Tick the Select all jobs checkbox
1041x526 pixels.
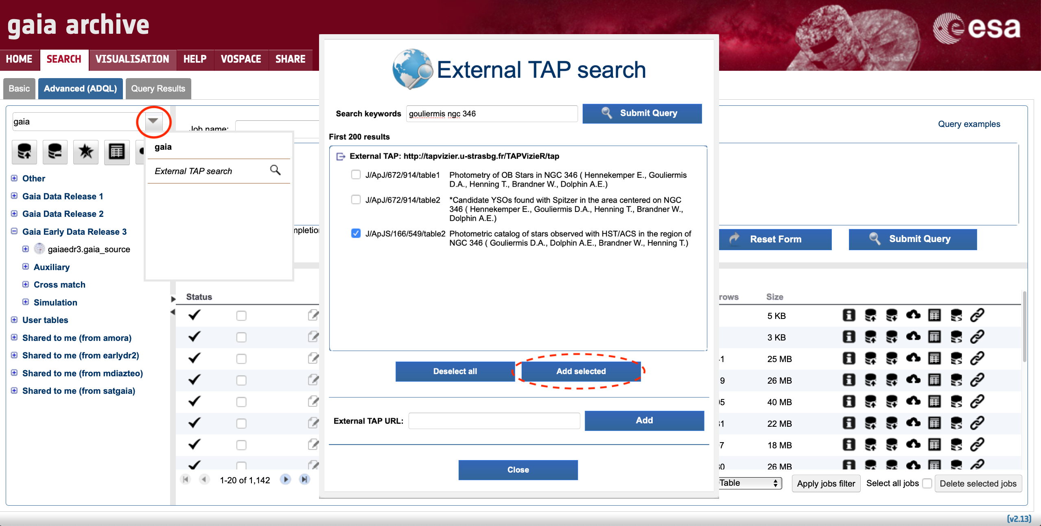[927, 483]
